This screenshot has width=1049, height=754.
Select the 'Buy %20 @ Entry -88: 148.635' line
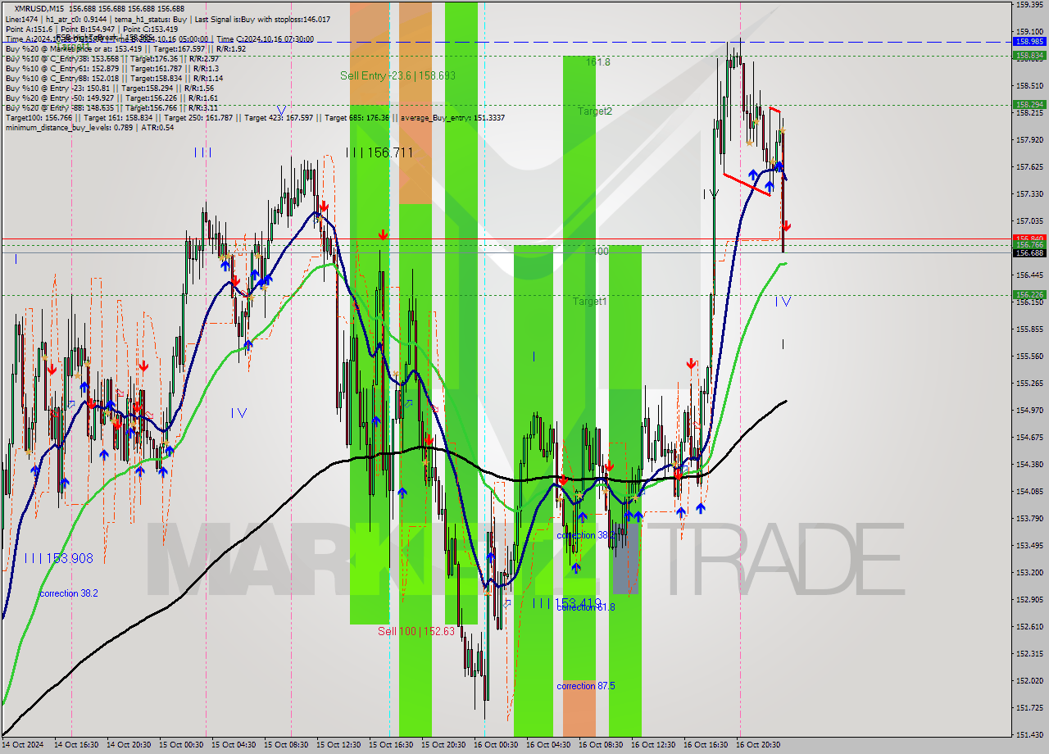point(111,107)
